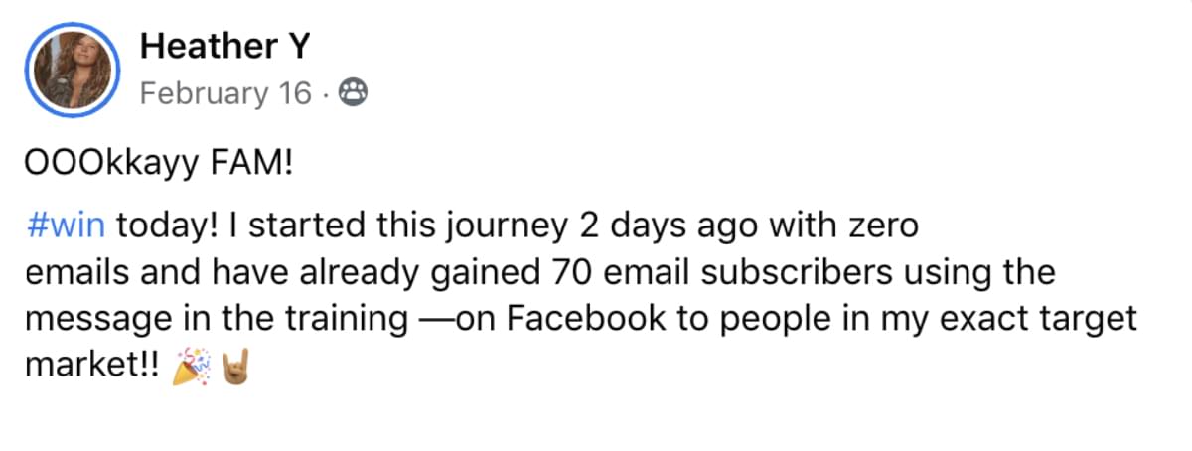Screen dimensions: 1192x451
Task: Open the February 16 post timestamp
Action: point(225,93)
